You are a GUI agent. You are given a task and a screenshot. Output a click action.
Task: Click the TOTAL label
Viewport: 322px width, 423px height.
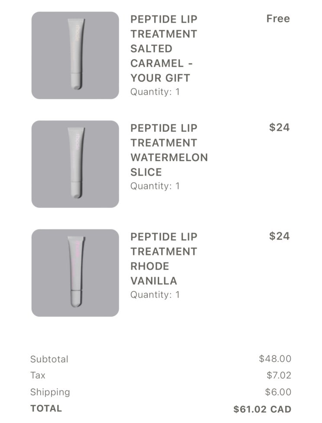pyautogui.click(x=46, y=408)
